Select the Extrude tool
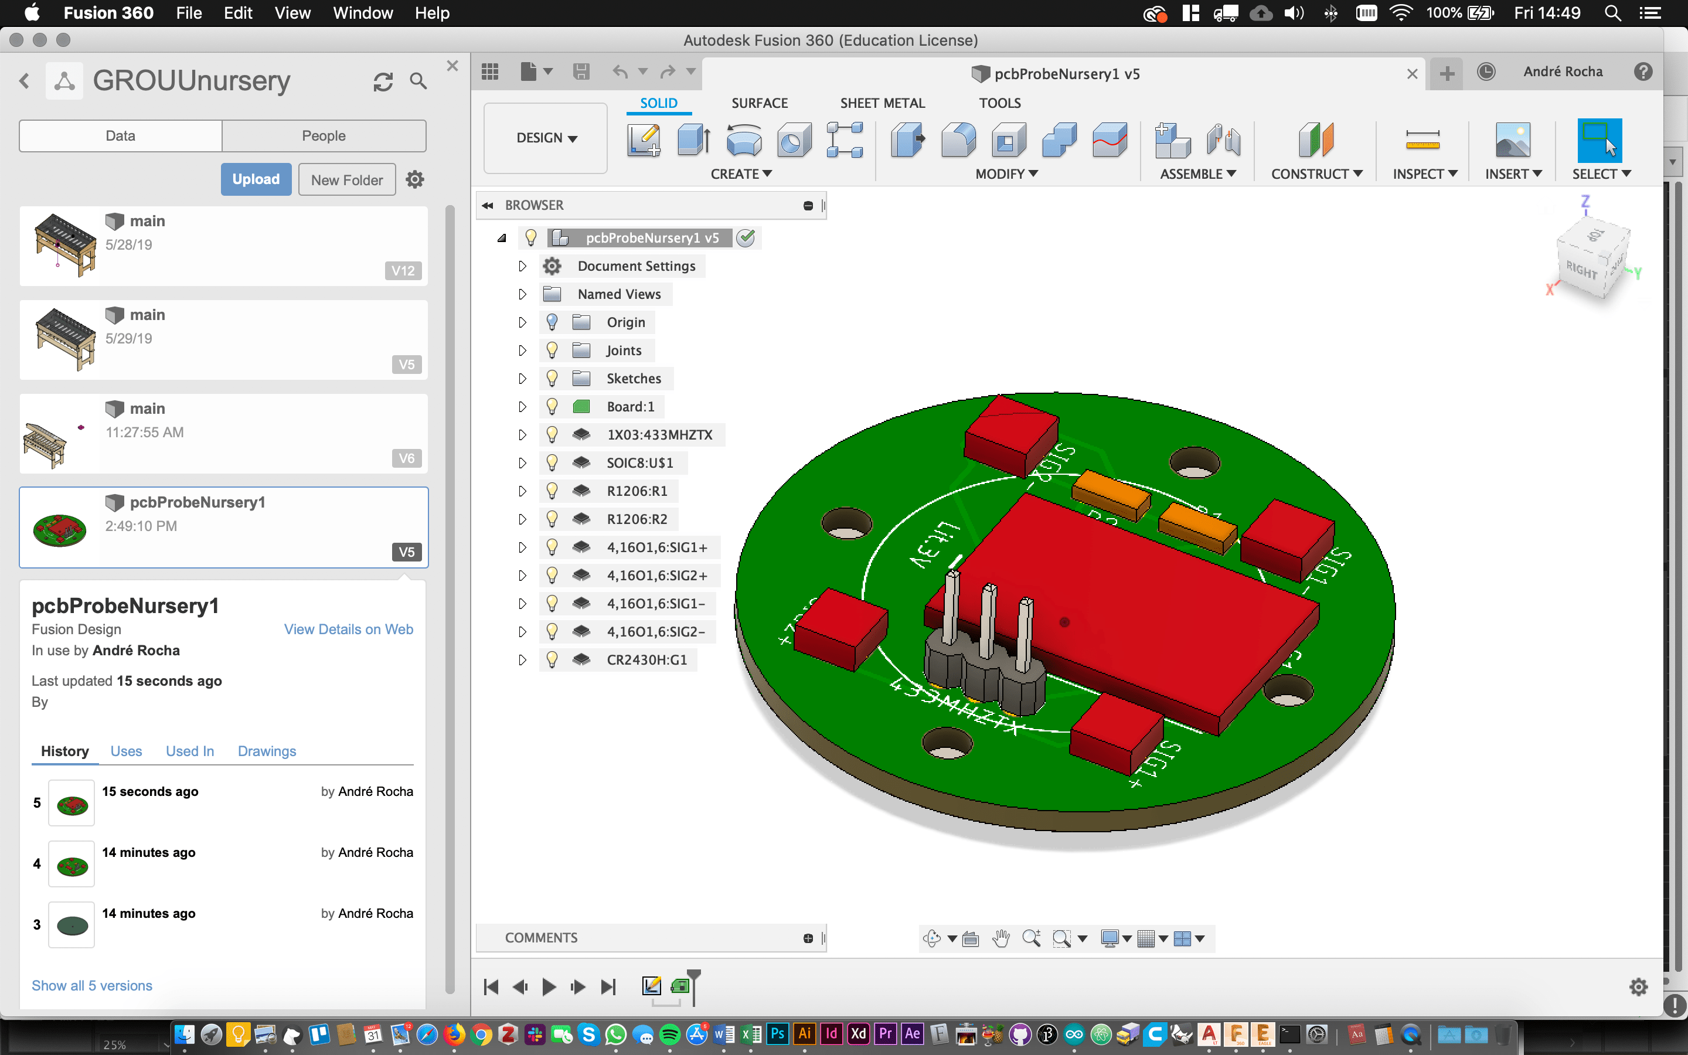1688x1055 pixels. [x=694, y=139]
